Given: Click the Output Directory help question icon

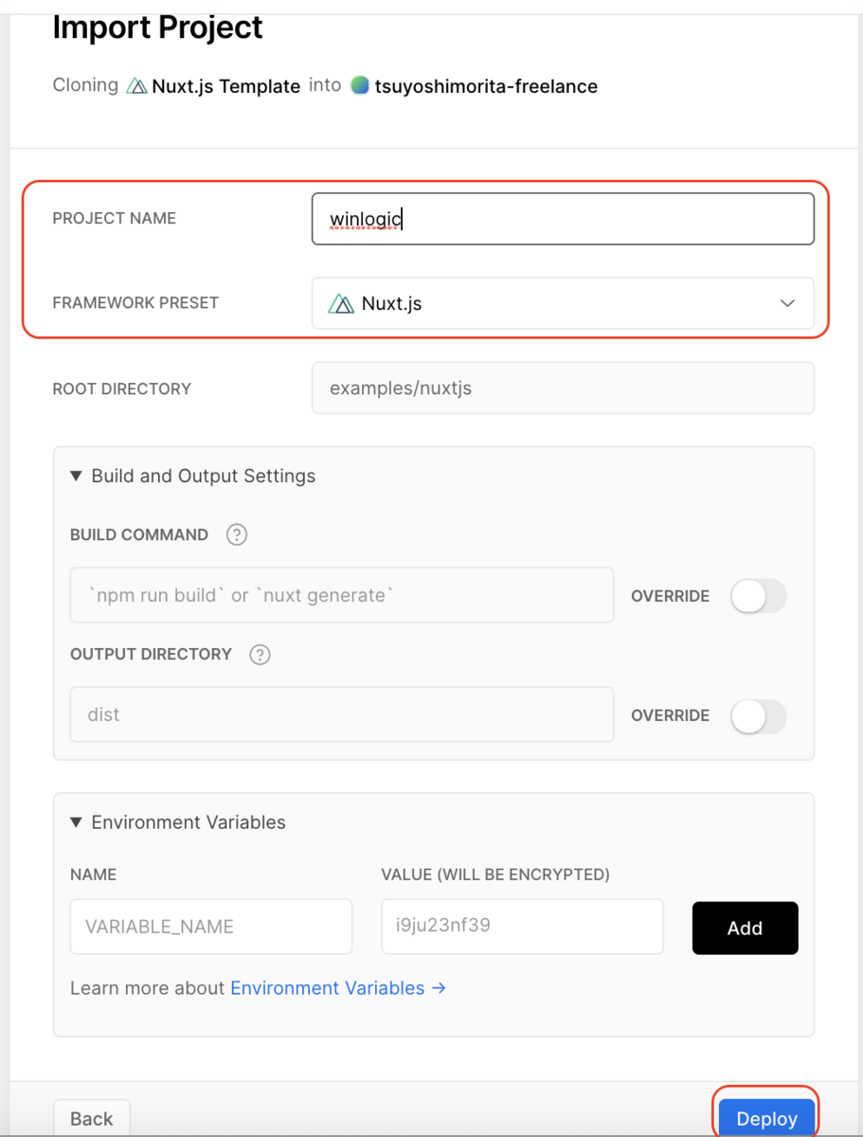Looking at the screenshot, I should [x=260, y=654].
